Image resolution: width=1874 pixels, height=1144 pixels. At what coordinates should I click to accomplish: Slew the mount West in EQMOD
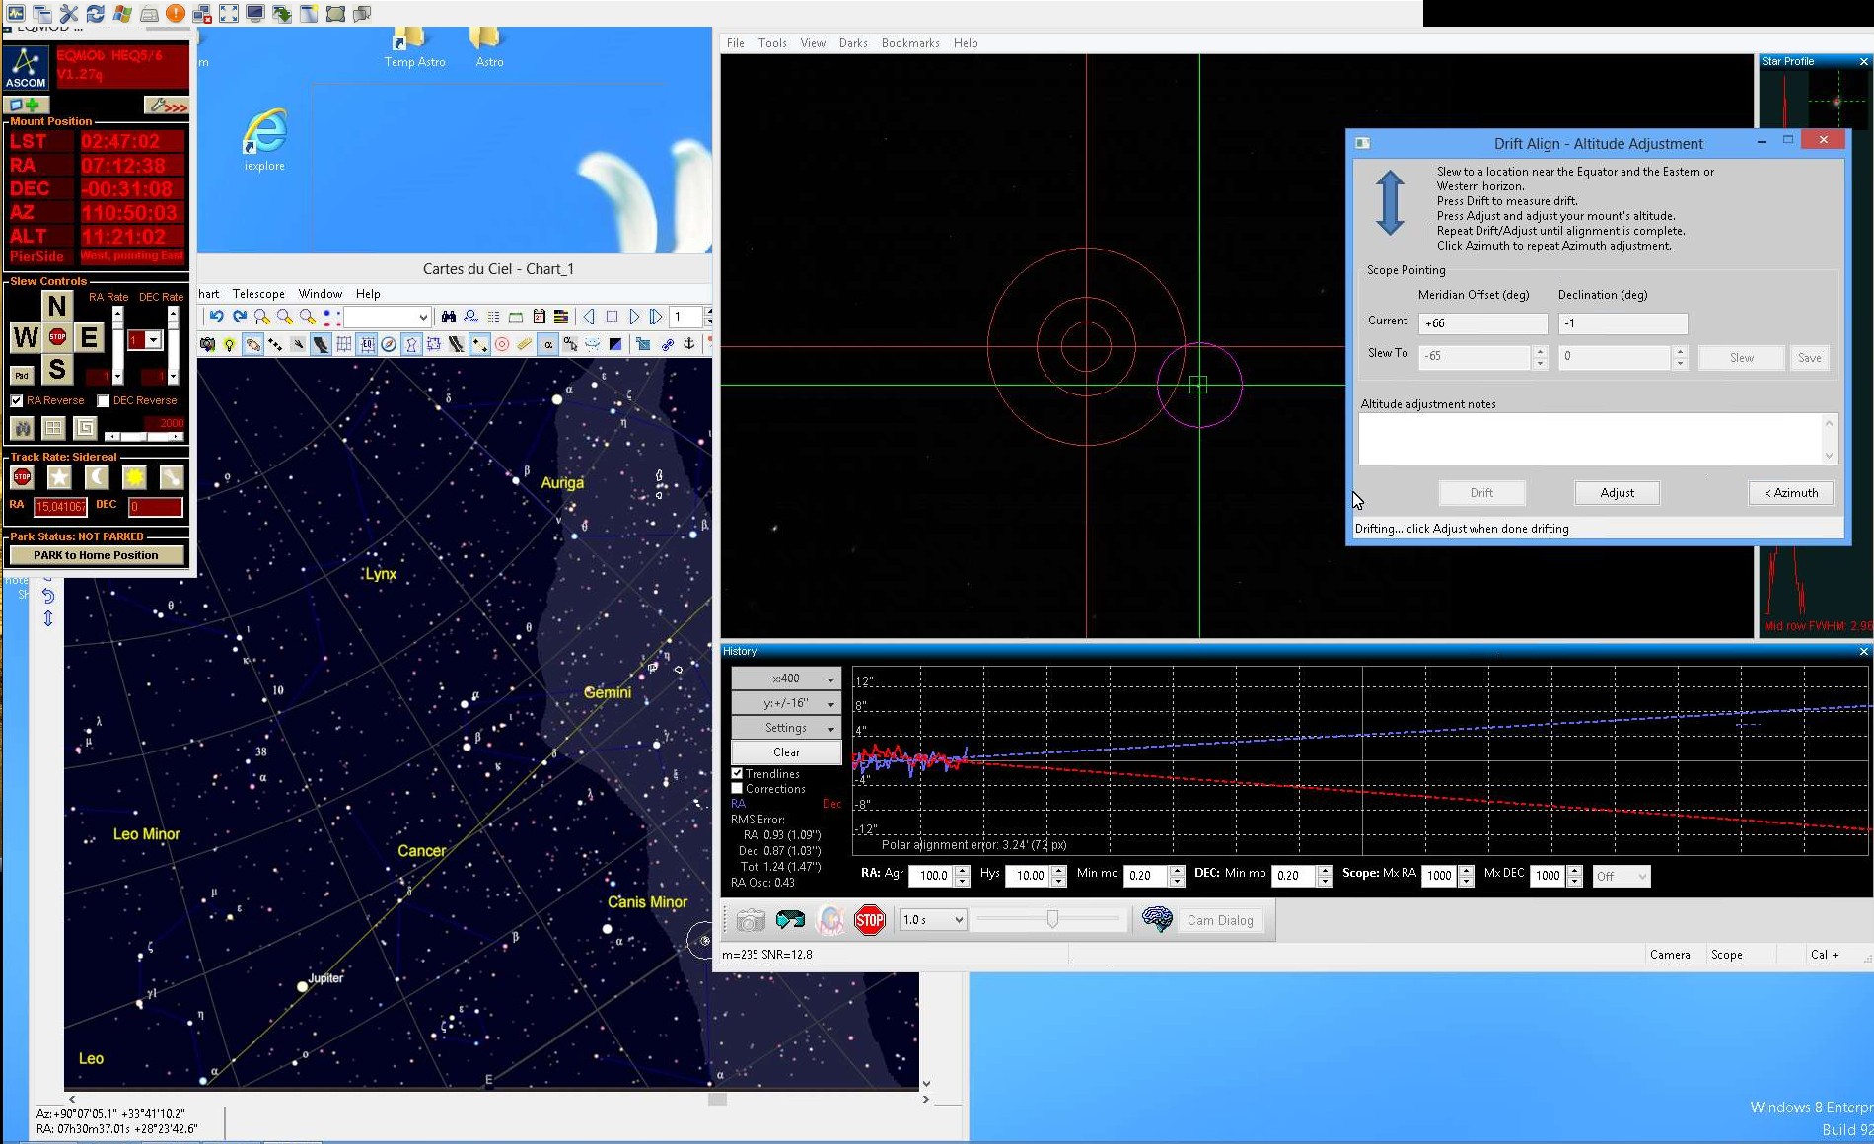26,338
